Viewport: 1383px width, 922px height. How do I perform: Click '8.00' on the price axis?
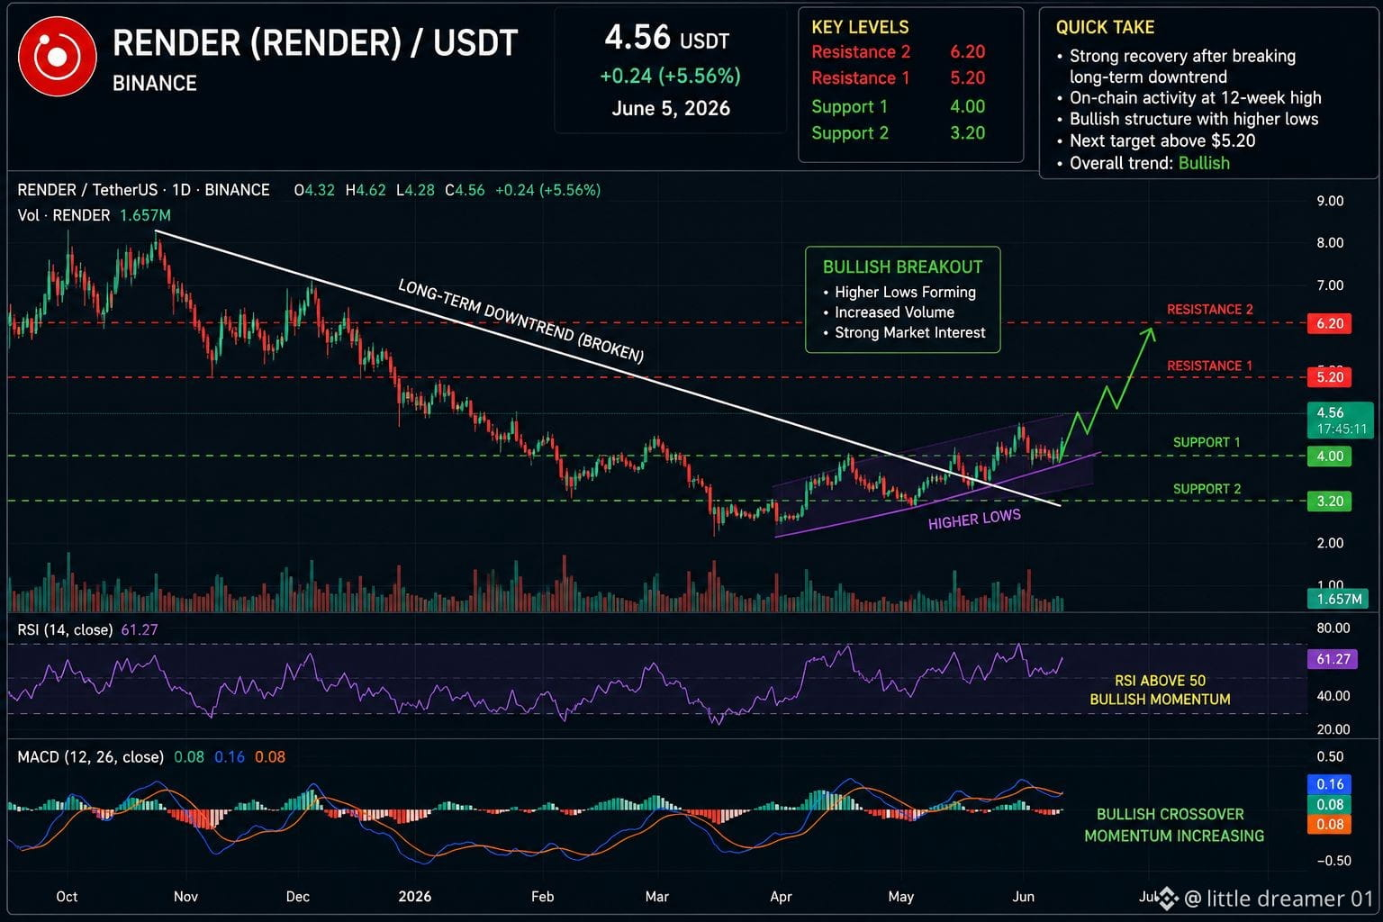1330,243
